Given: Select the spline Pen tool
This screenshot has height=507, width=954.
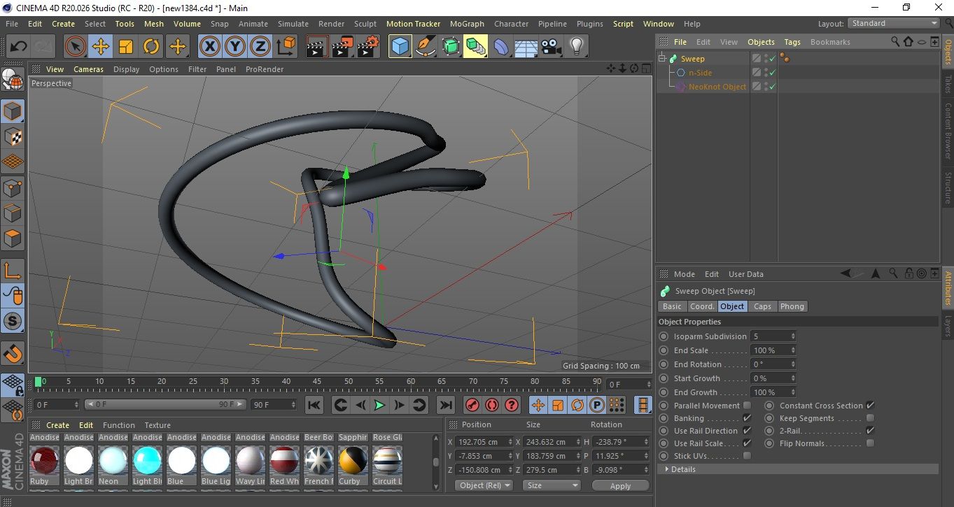Looking at the screenshot, I should click(x=426, y=47).
